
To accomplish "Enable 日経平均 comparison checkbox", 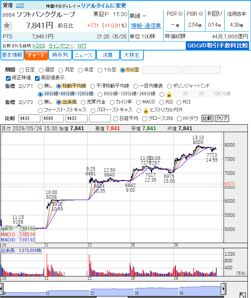I will (x=116, y=119).
